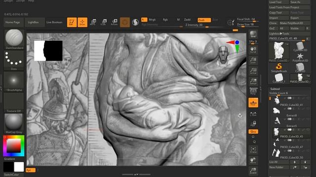Enable the Zadd mode
The width and height of the screenshot is (316, 177).
click(187, 20)
